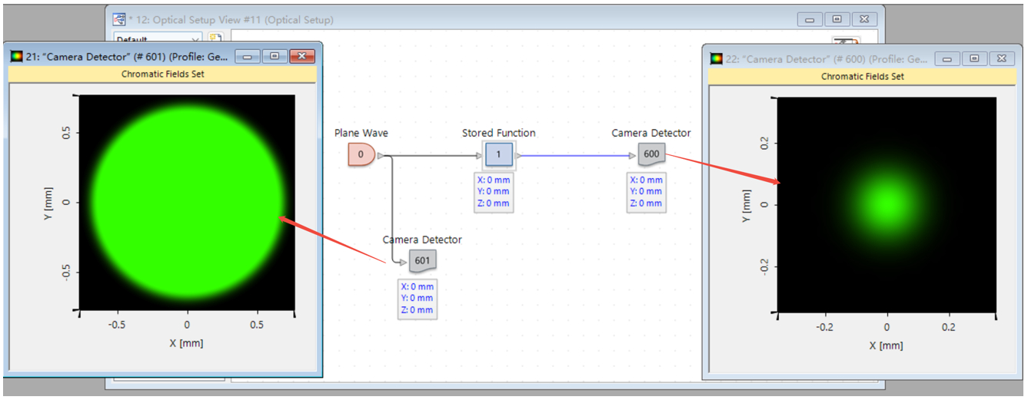Close the Camera Detector 601 window
Screen dimensions: 1028x400
[302, 56]
